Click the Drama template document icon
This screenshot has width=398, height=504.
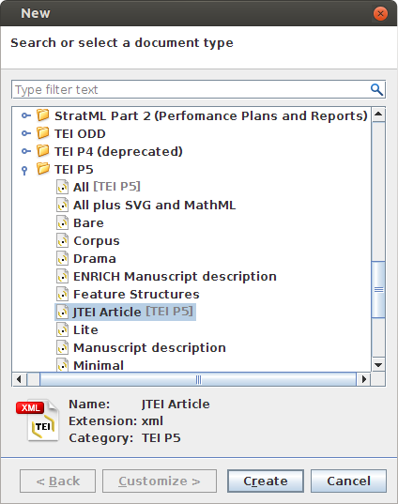pos(62,258)
